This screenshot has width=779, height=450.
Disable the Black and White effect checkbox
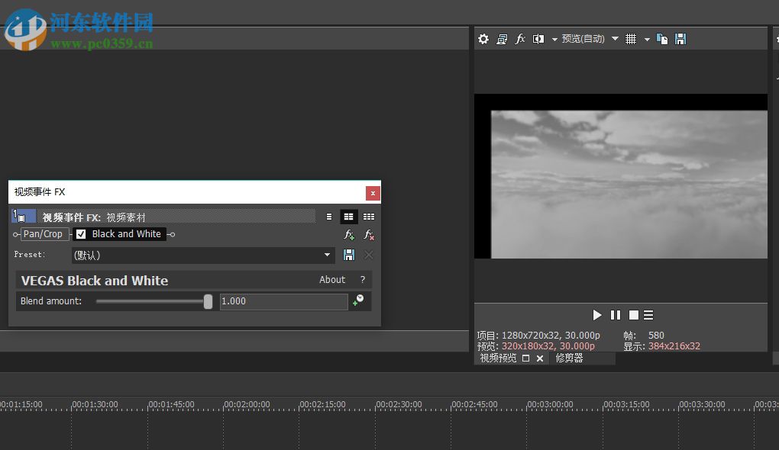[x=81, y=234]
